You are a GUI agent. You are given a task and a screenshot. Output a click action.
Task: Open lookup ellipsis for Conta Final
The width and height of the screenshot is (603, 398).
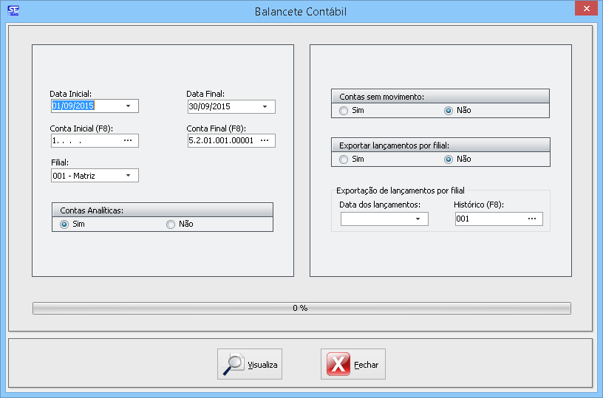click(265, 140)
